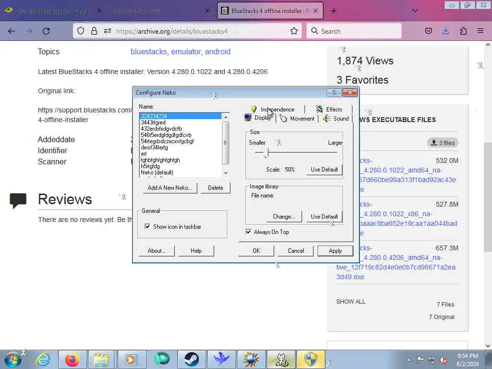Screen dimensions: 492x369
Task: Select fghbfghfghfghfgh in the name list
Action: 181,160
